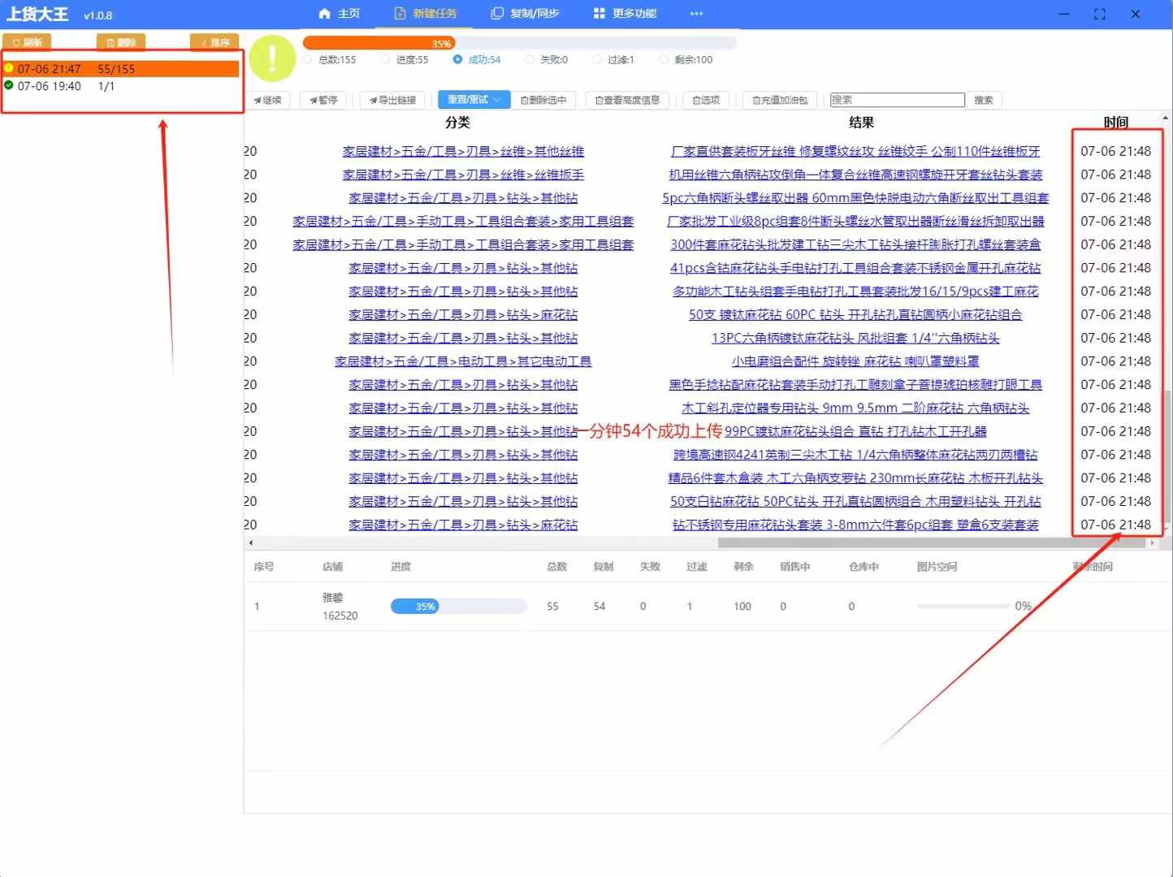The width and height of the screenshot is (1173, 877).
Task: Click the orange 35% progress bar
Action: pyautogui.click(x=379, y=43)
